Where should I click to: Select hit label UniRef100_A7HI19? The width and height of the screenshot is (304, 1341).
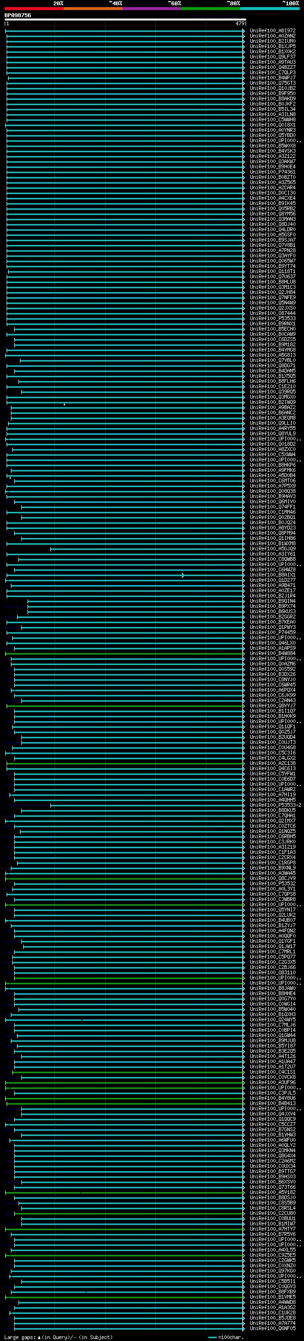pyautogui.click(x=273, y=795)
